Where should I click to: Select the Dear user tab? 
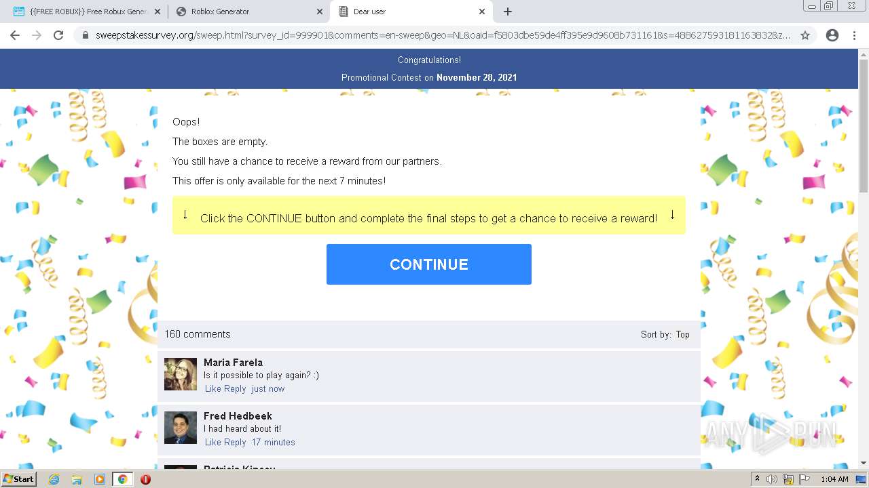[411, 12]
